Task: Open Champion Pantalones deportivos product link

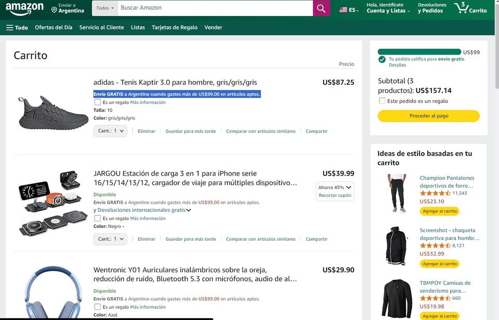Action: point(447,182)
